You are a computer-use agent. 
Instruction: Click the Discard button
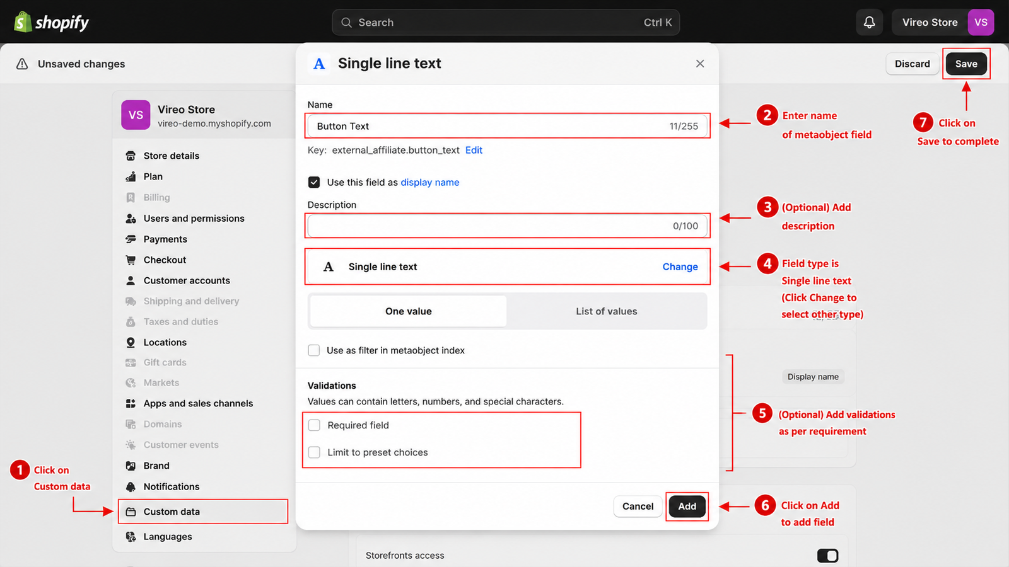click(912, 64)
